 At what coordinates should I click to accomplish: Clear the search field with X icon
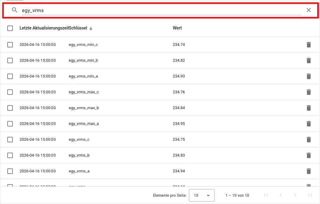[x=309, y=10]
